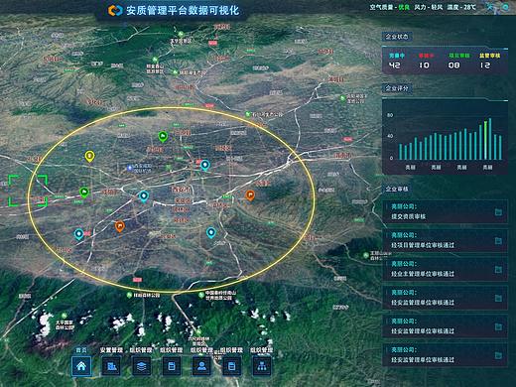Click the 西安市 label on the map
This screenshot has width=516, height=387.
[x=181, y=190]
